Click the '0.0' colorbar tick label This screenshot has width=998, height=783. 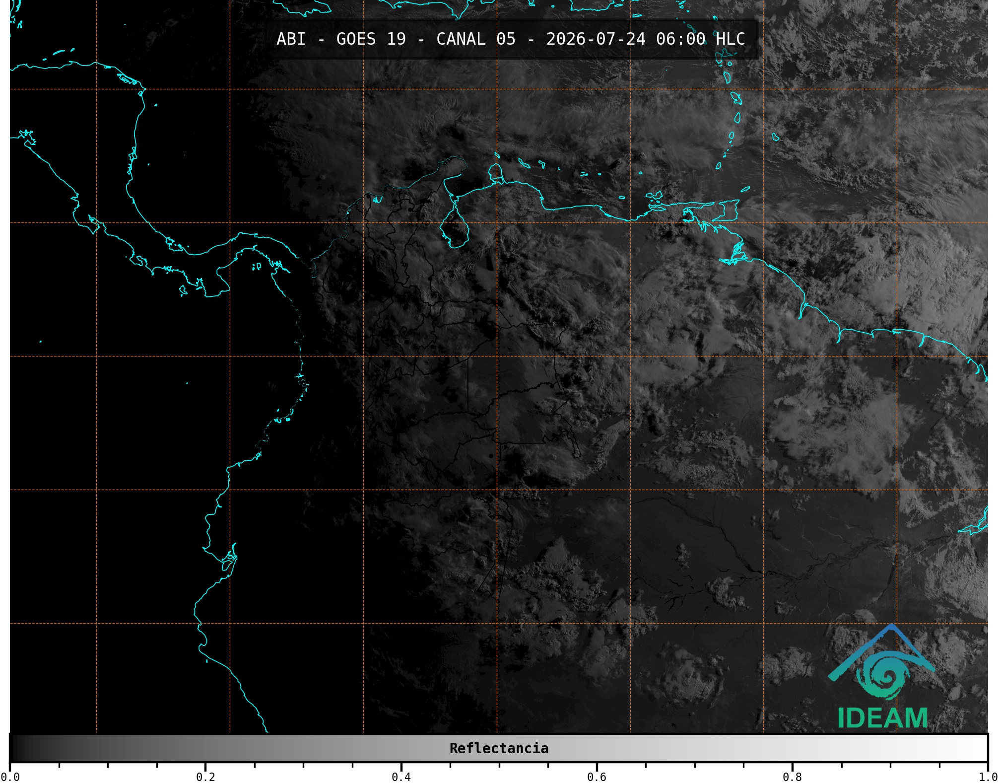tap(10, 777)
